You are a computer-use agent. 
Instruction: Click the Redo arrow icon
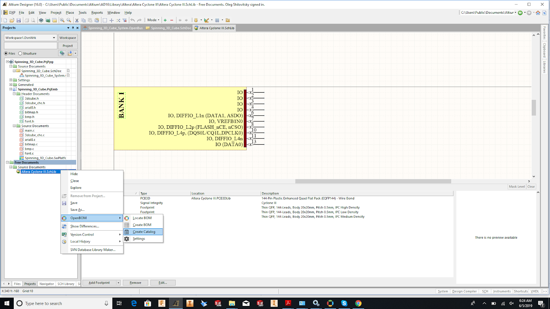(x=139, y=20)
